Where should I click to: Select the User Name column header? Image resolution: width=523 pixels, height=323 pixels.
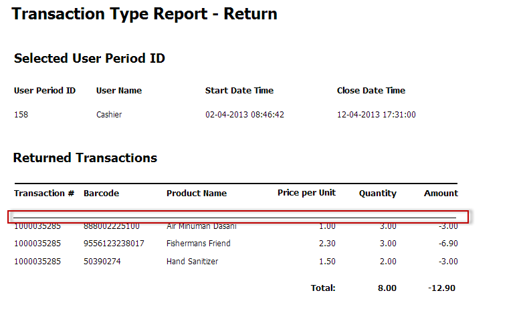pyautogui.click(x=119, y=91)
